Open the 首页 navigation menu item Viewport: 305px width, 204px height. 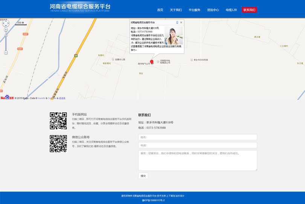tap(160, 10)
